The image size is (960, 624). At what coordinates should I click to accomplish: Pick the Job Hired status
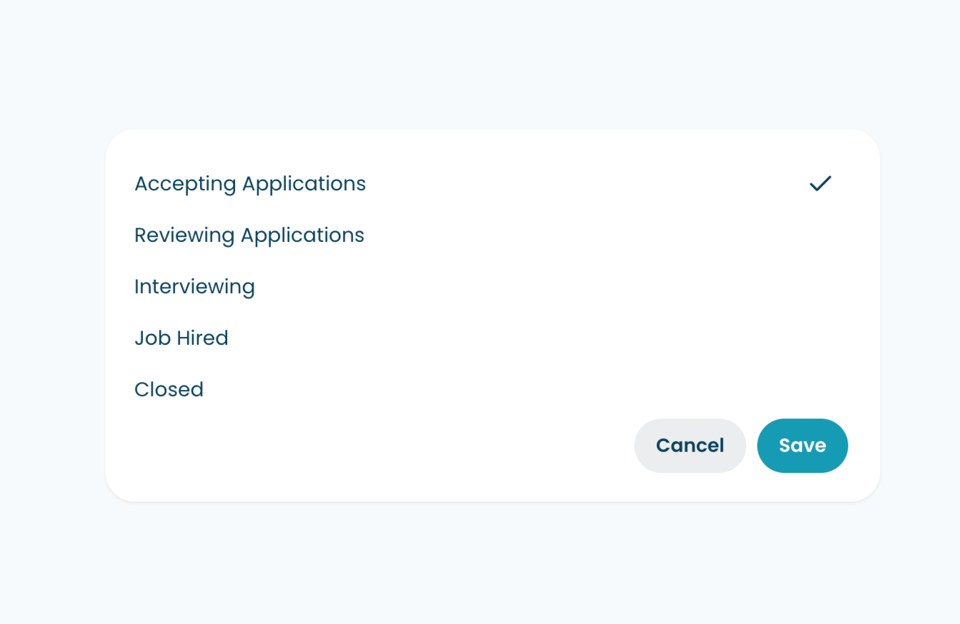coord(492,338)
